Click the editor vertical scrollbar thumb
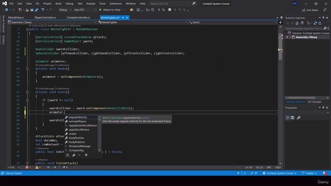Screen dimensions: 331x186 pyautogui.click(x=280, y=47)
